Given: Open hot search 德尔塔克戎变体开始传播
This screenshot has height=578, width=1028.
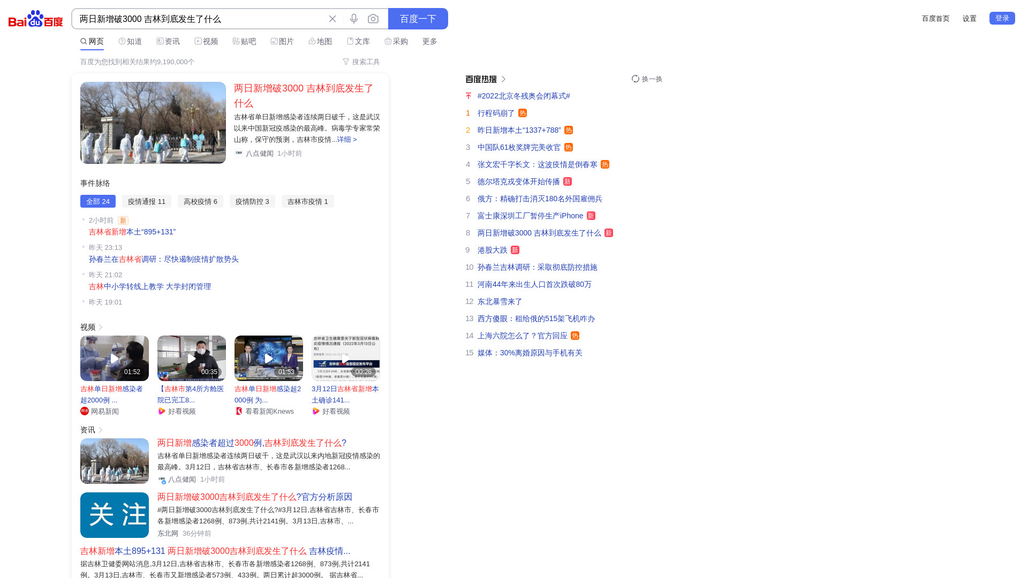Looking at the screenshot, I should pyautogui.click(x=518, y=181).
